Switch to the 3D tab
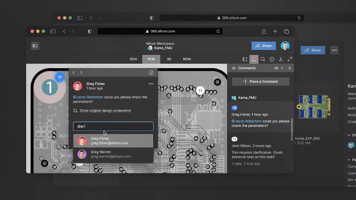 tap(169, 59)
